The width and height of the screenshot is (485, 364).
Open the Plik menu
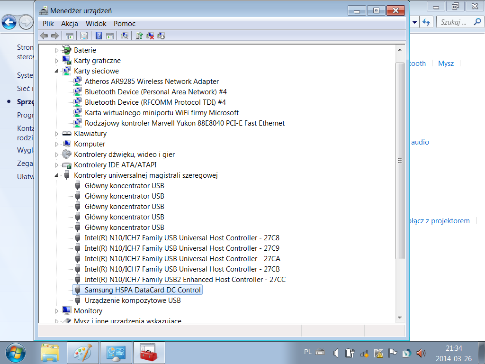[48, 24]
